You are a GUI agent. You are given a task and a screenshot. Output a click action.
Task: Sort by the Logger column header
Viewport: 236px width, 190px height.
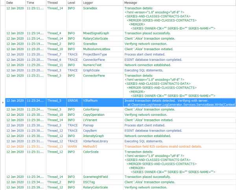point(103,3)
